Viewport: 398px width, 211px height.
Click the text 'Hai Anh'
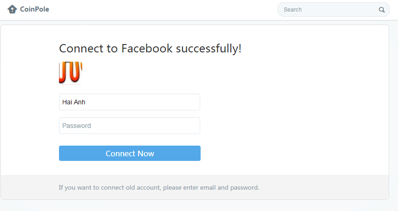tap(74, 102)
